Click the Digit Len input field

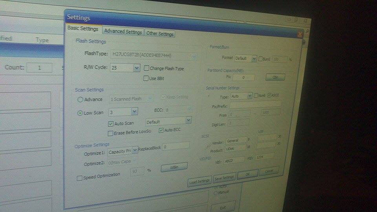[x=238, y=122]
